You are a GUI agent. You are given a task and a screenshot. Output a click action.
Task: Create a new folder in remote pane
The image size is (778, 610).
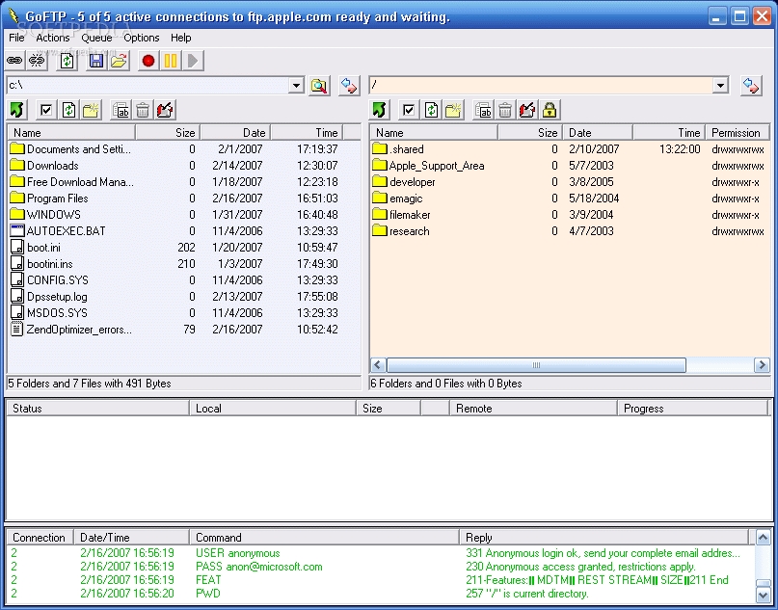point(453,110)
